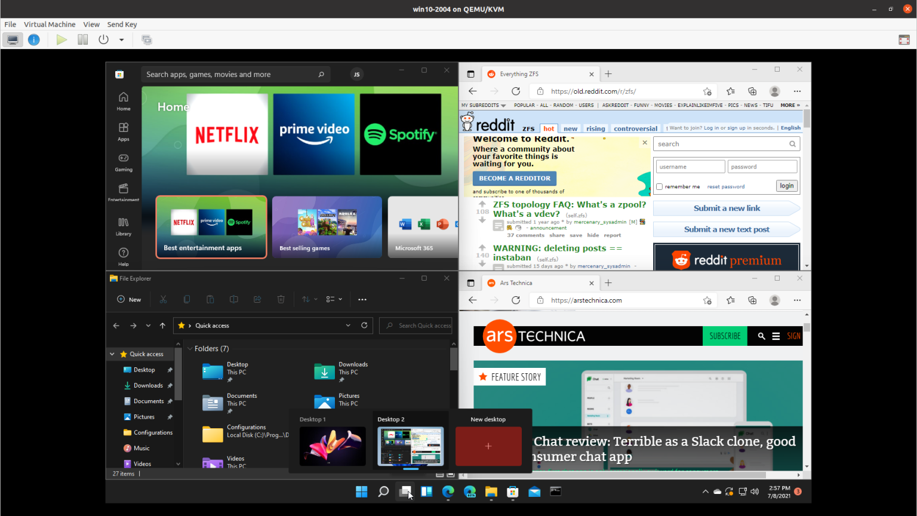Switch to the new tab on r/zfs
Viewport: 917px width, 516px height.
click(x=608, y=73)
